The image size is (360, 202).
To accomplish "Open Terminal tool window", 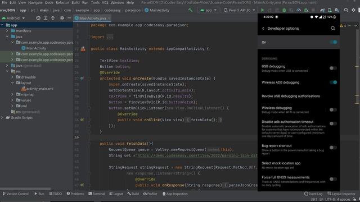I will [97, 194].
